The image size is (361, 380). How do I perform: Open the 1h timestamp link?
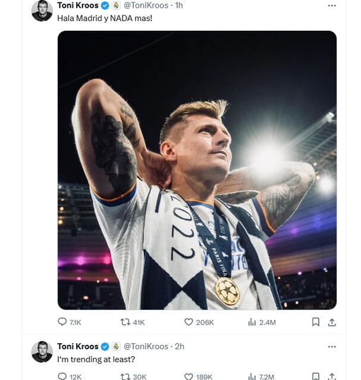(178, 5)
